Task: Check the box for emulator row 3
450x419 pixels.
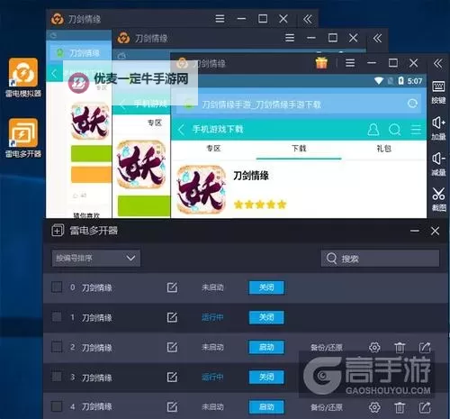Action: [57, 377]
